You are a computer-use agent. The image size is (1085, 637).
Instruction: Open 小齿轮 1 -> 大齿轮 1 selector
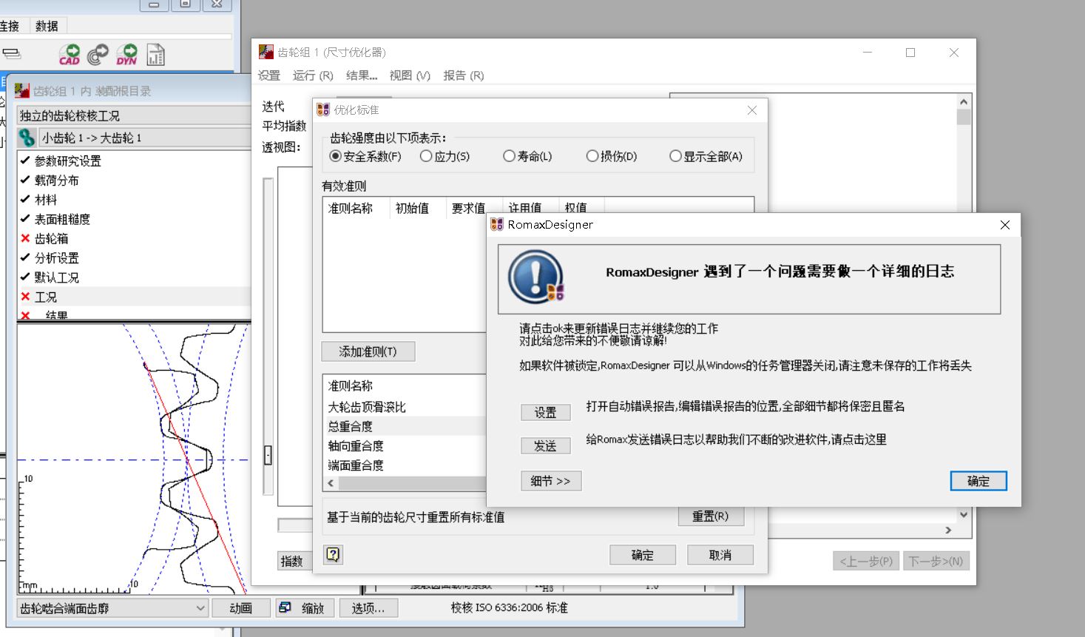pos(145,138)
